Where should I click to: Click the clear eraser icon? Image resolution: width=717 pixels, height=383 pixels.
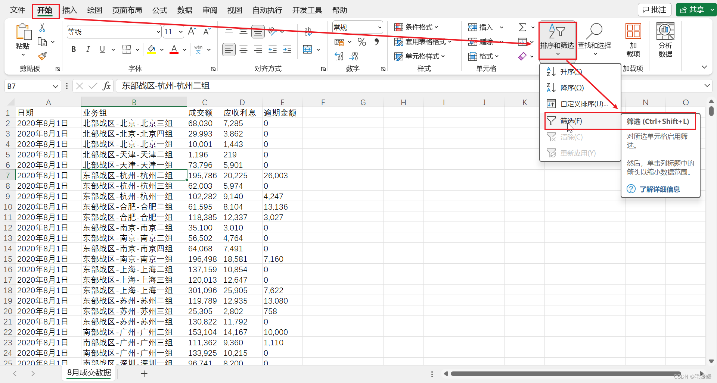click(522, 56)
